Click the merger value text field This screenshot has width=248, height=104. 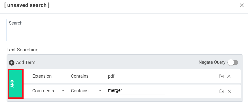137,91
